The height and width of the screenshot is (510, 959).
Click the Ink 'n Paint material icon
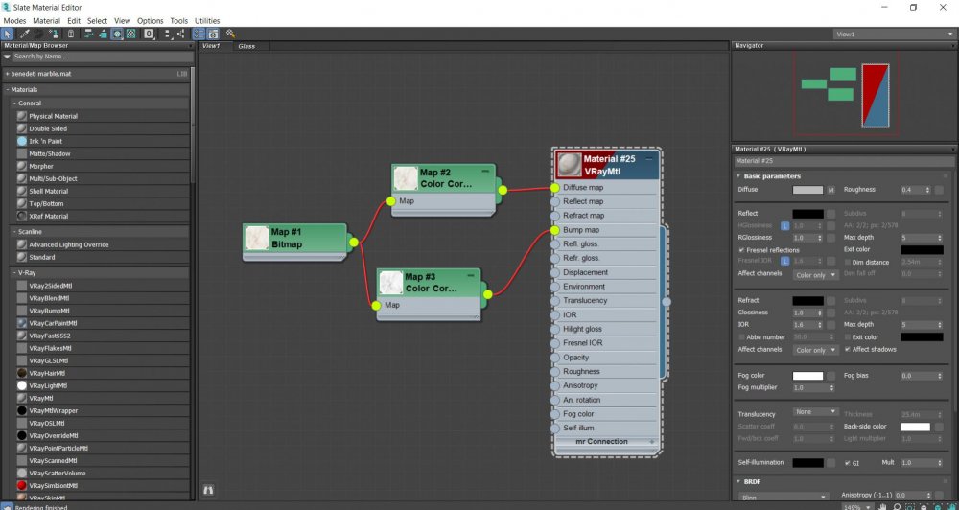pyautogui.click(x=22, y=141)
